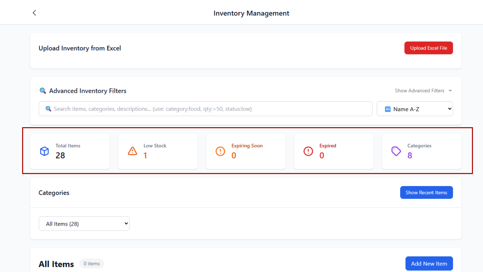This screenshot has width=483, height=272.
Task: Select the Total Items stat card
Action: tap(70, 151)
